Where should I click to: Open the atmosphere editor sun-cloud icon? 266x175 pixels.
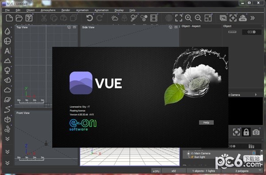pyautogui.click(x=114, y=18)
